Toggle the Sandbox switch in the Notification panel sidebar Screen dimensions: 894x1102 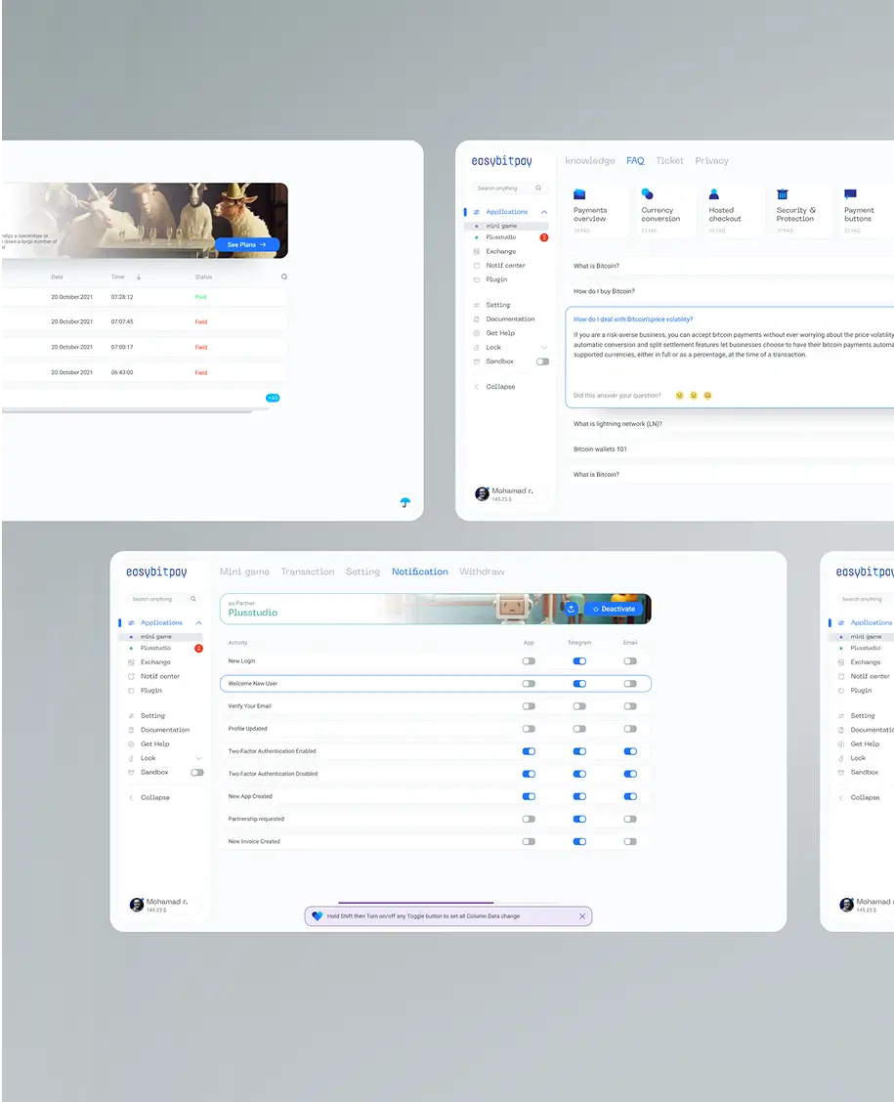pos(197,772)
